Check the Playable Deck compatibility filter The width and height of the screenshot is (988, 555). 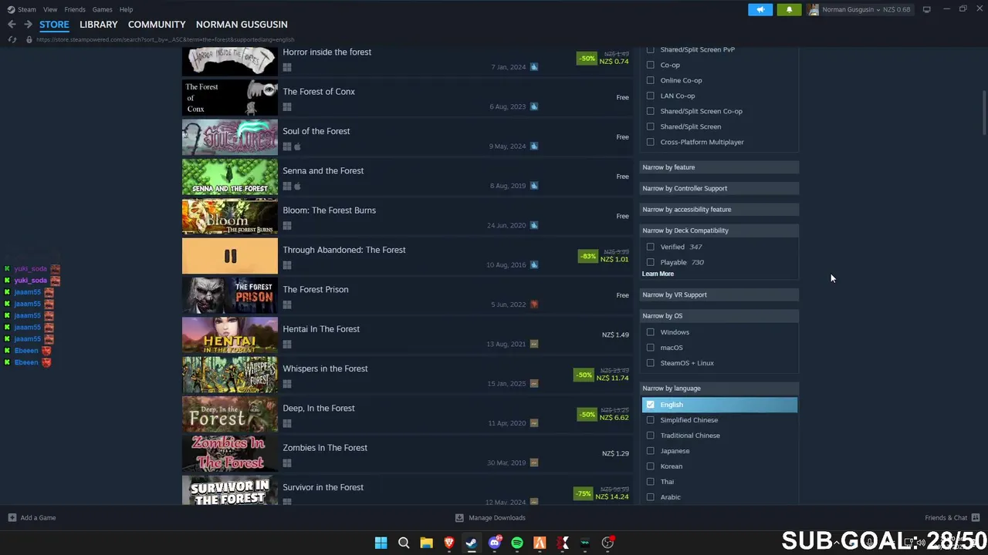650,262
